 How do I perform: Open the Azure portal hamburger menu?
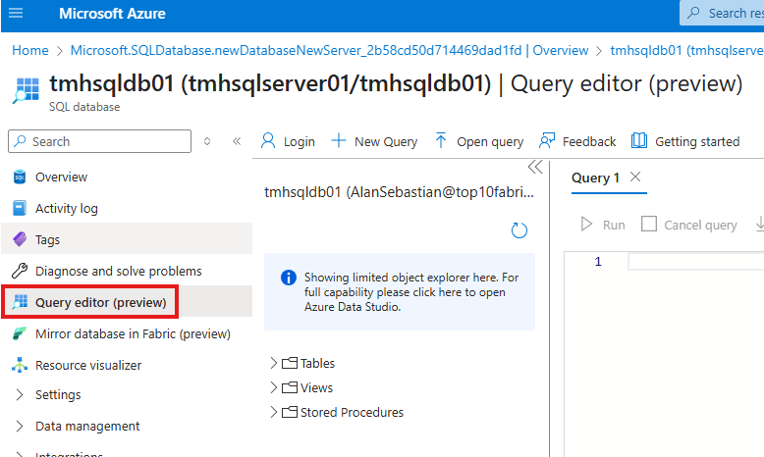coord(16,13)
